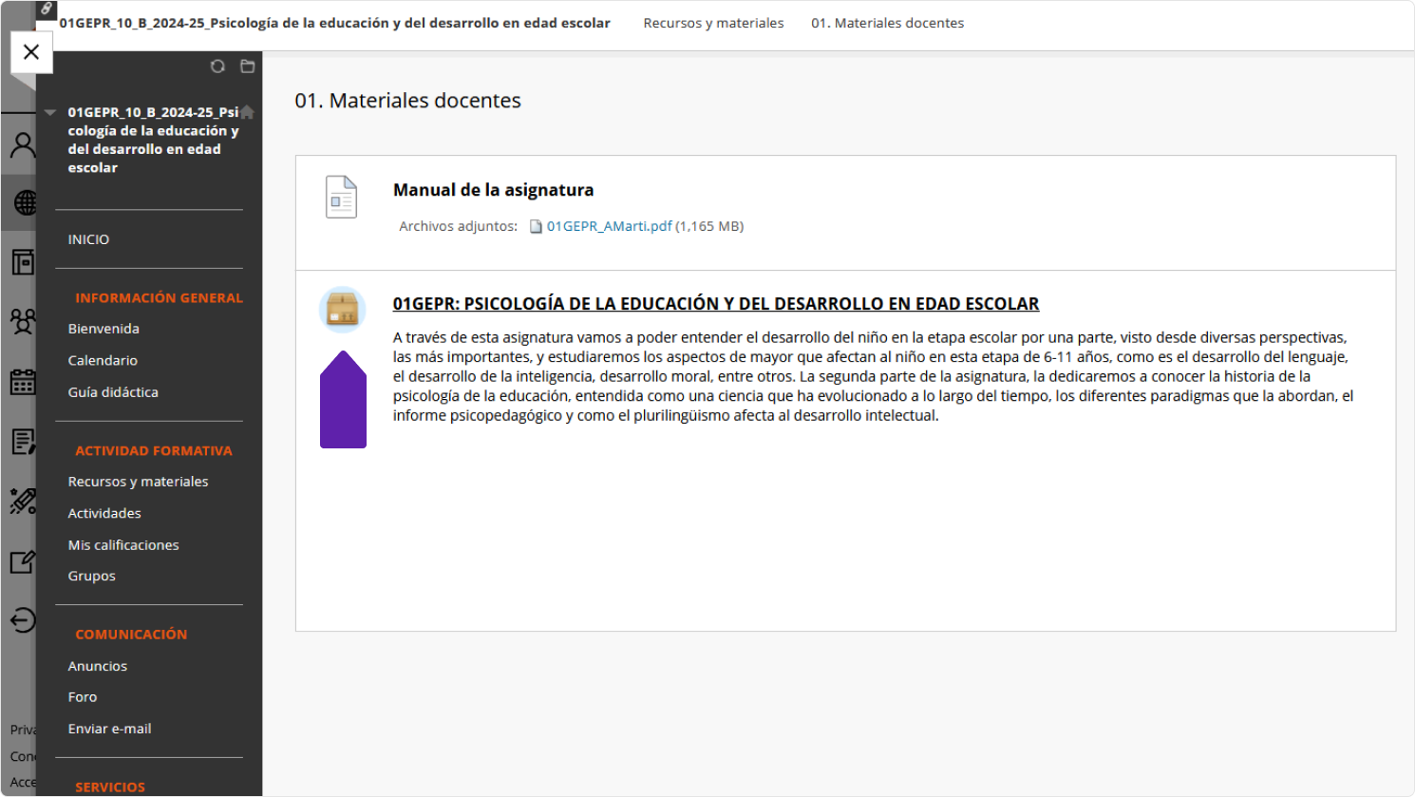Open Guía didáctica in the sidebar

pos(113,392)
